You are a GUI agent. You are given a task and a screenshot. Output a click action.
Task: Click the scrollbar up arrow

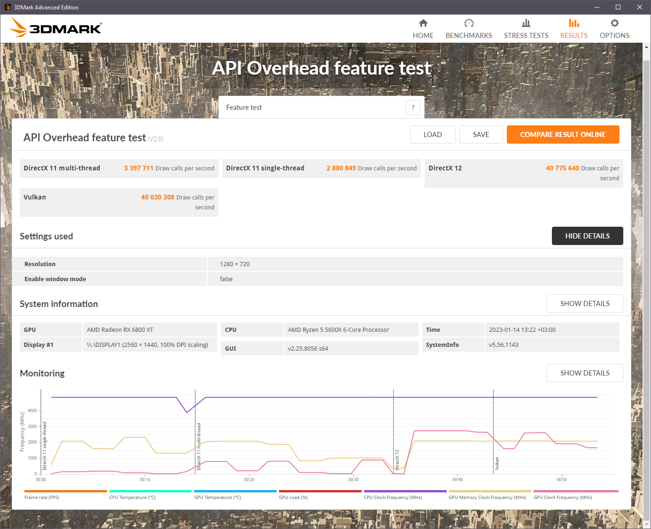pos(646,47)
